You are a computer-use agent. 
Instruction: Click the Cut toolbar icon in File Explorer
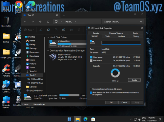point(41,30)
